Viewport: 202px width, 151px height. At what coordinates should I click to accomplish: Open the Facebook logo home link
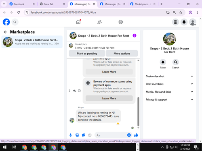tap(6, 22)
